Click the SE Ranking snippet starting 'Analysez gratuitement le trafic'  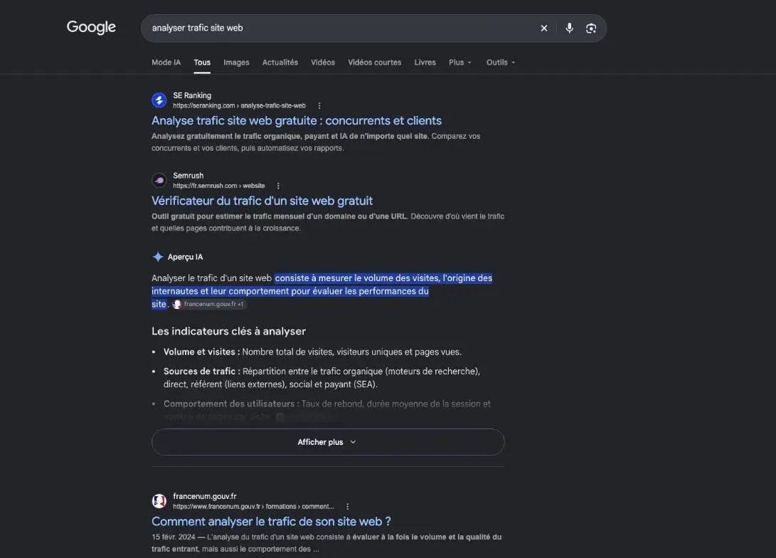pos(316,142)
